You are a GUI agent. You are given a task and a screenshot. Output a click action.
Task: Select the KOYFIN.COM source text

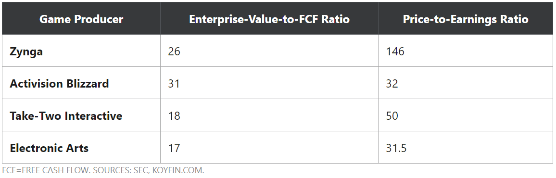[178, 170]
